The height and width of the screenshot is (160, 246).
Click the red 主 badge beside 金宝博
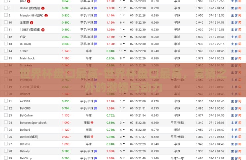(x=31, y=23)
